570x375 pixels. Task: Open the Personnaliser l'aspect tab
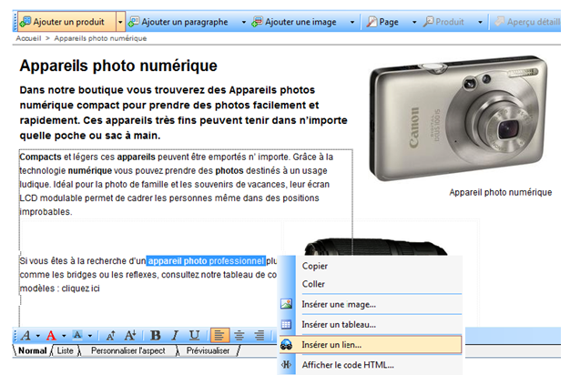[x=127, y=350]
